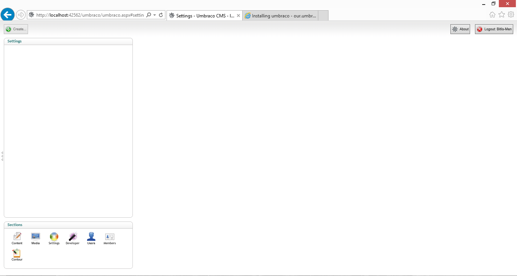Open a new browser tab
517x276 pixels.
(323, 16)
